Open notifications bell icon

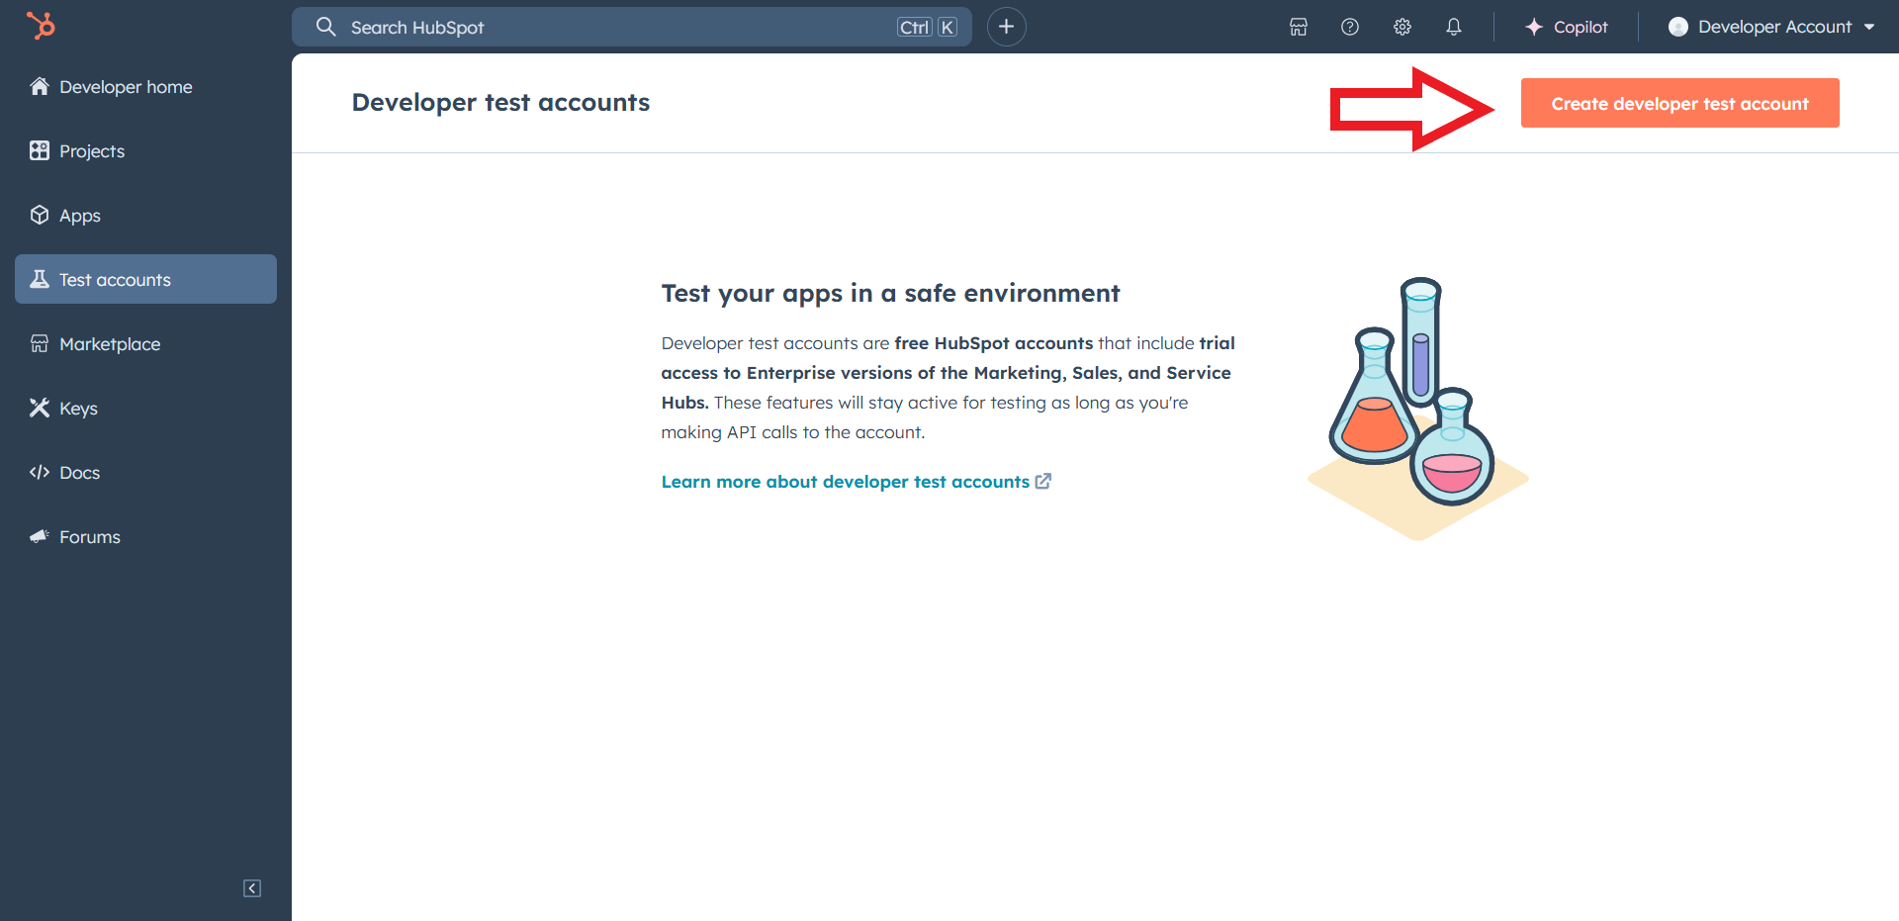click(1454, 27)
